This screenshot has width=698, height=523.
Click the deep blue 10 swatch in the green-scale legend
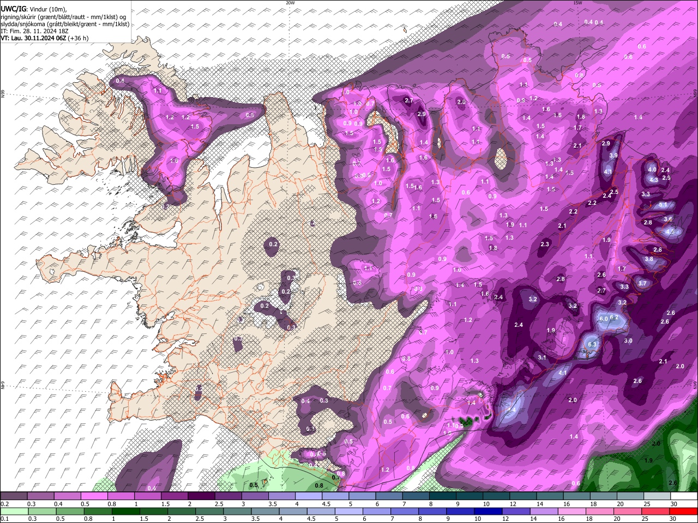click(x=488, y=512)
